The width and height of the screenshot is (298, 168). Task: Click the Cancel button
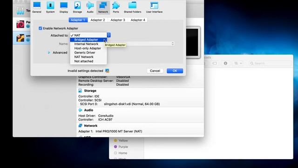pyautogui.click(x=155, y=71)
